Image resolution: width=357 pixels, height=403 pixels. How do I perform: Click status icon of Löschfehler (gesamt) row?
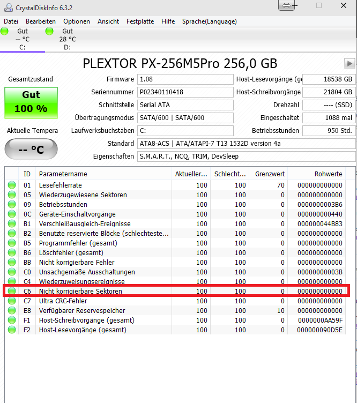(12, 252)
